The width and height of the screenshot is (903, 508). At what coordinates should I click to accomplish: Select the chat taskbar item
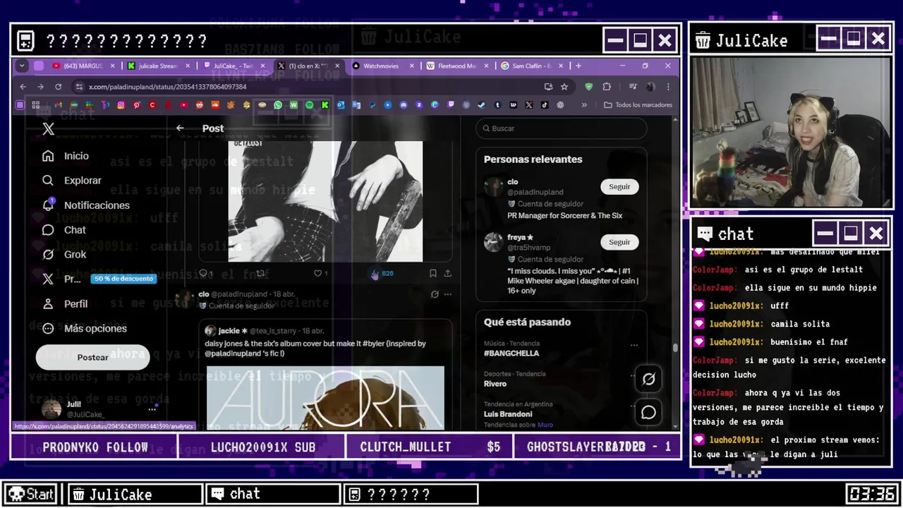(273, 494)
